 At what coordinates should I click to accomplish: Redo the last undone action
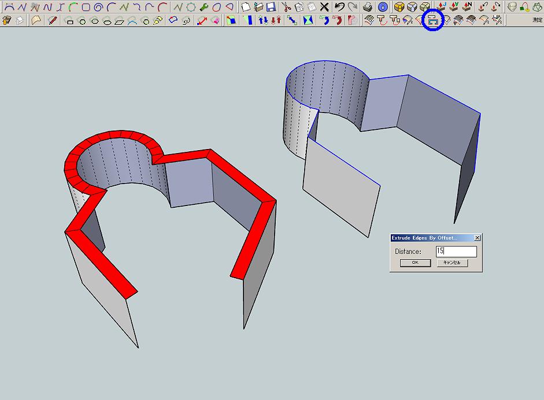point(353,6)
